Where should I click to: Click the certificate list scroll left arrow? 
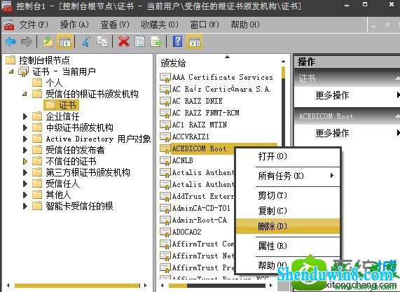point(163,286)
